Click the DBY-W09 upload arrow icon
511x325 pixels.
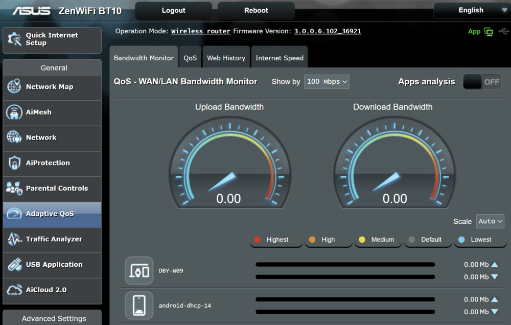(x=494, y=264)
